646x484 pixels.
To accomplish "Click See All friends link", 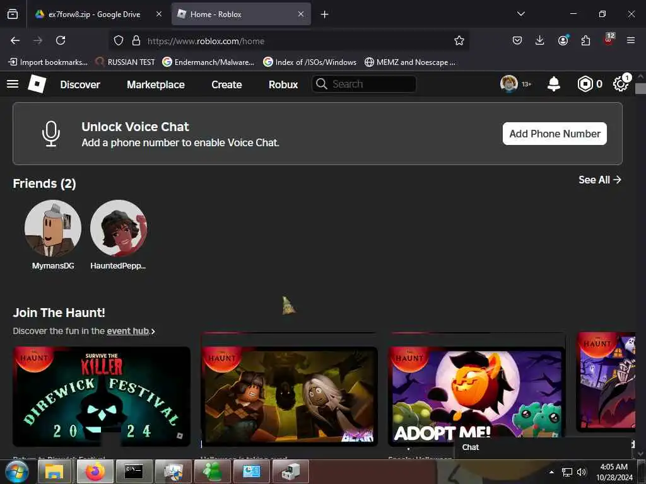I will [x=600, y=180].
